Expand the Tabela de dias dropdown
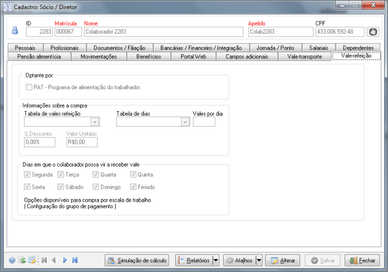This screenshot has height=272, width=388. (184, 121)
